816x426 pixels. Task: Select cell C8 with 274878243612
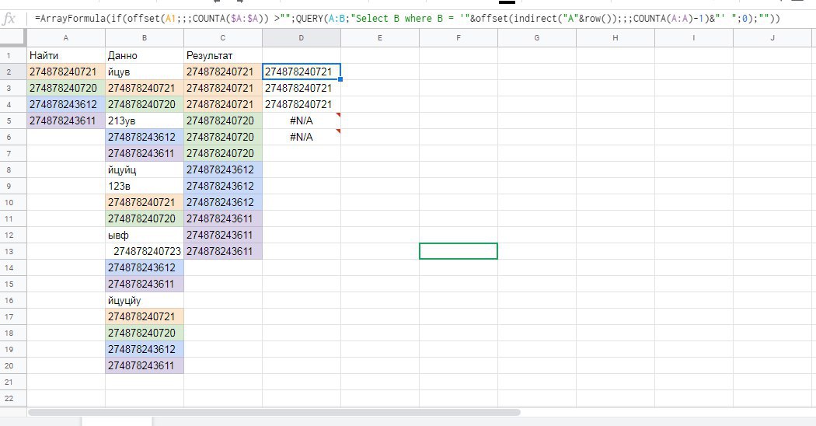click(x=223, y=169)
